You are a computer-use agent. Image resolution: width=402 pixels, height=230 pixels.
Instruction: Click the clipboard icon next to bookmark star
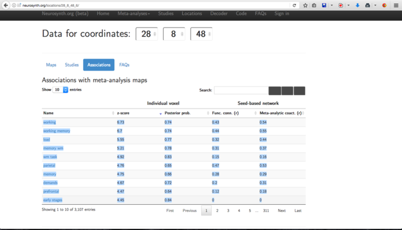314,5
